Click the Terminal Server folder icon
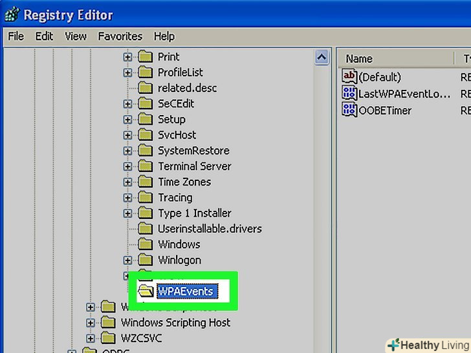Image resolution: width=471 pixels, height=353 pixels. click(x=146, y=166)
